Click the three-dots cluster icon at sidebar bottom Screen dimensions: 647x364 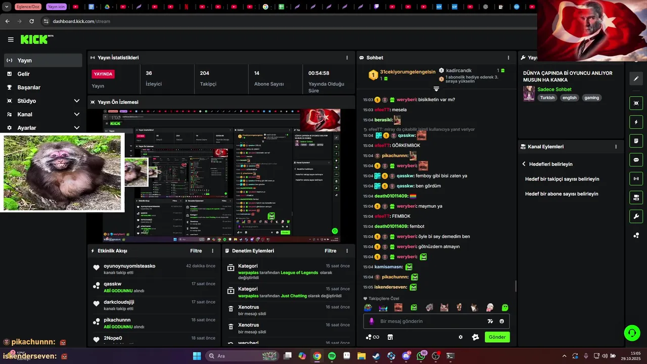click(x=636, y=235)
